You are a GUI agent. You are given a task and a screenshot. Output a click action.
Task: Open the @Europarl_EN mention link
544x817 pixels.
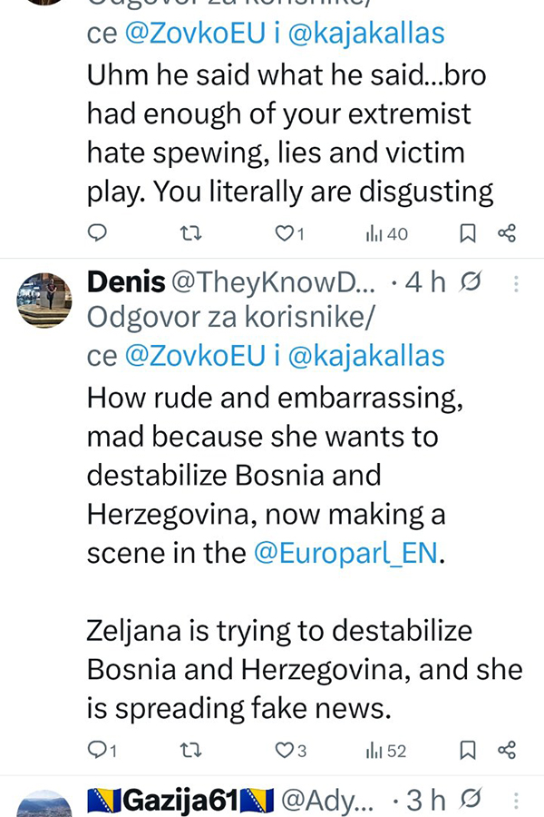click(346, 552)
